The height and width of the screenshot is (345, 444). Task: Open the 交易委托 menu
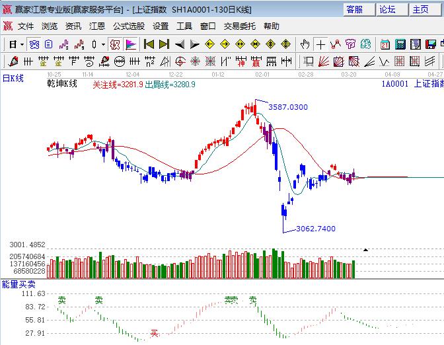pyautogui.click(x=239, y=26)
